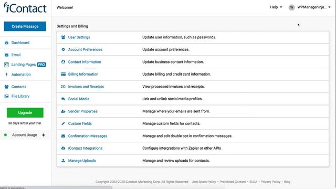Go to Landing Pages in sidebar

24,65
